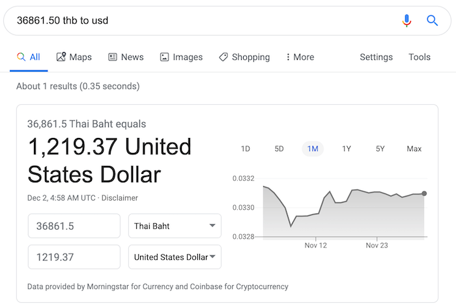Open the search Settings
456x308 pixels.
click(x=376, y=57)
